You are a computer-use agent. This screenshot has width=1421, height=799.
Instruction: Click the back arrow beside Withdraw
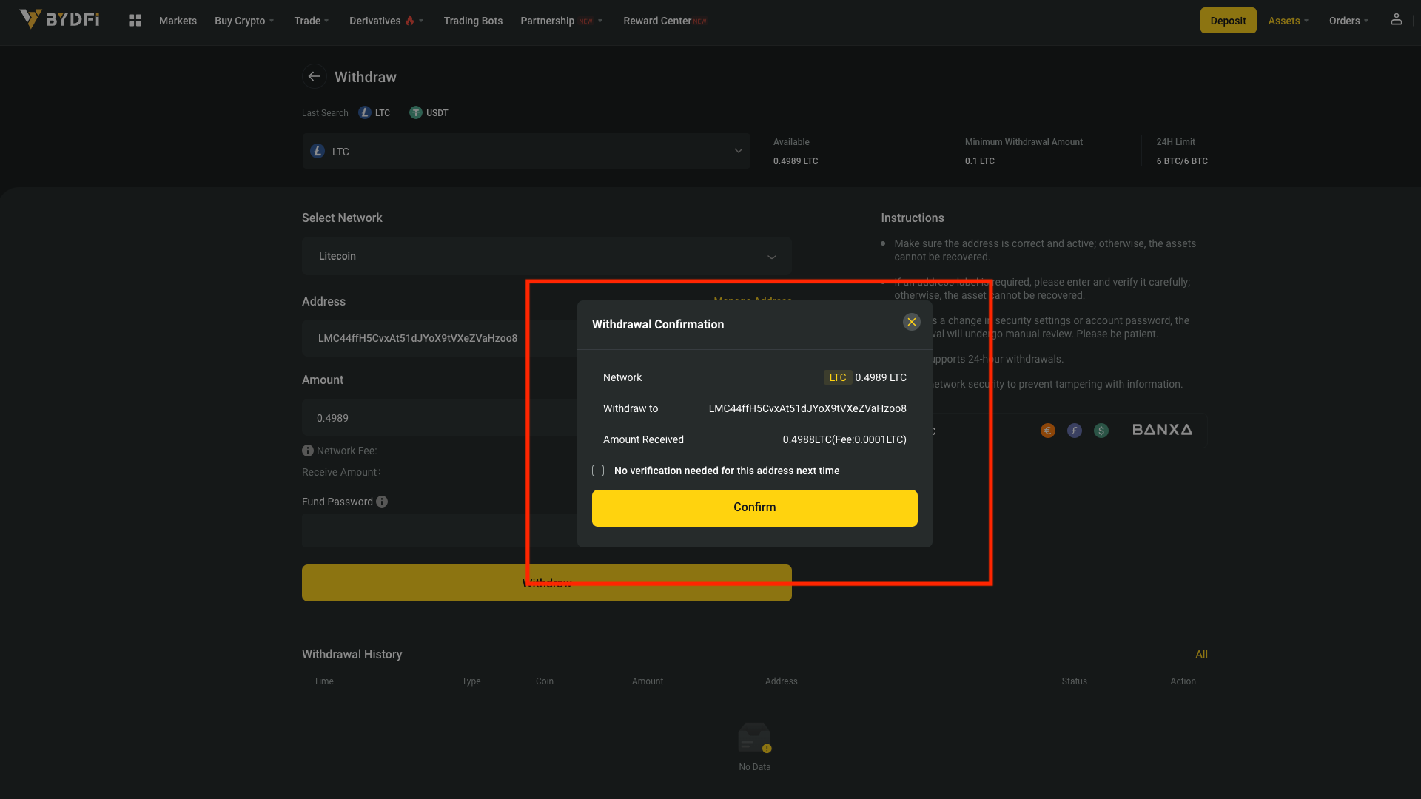315,76
